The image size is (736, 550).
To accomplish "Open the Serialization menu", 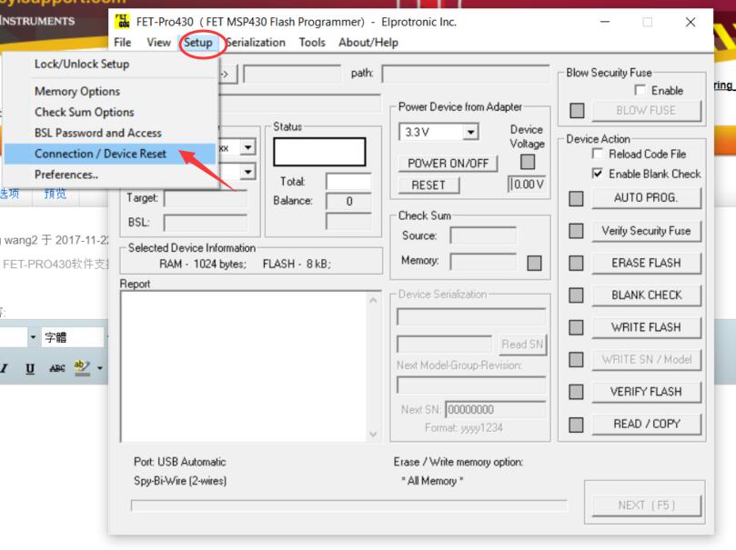I will [256, 43].
